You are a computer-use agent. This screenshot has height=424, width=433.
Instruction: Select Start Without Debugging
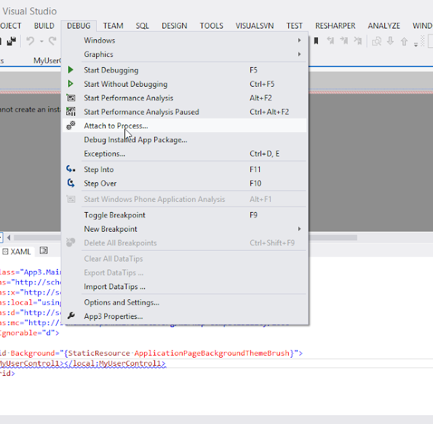(185, 84)
